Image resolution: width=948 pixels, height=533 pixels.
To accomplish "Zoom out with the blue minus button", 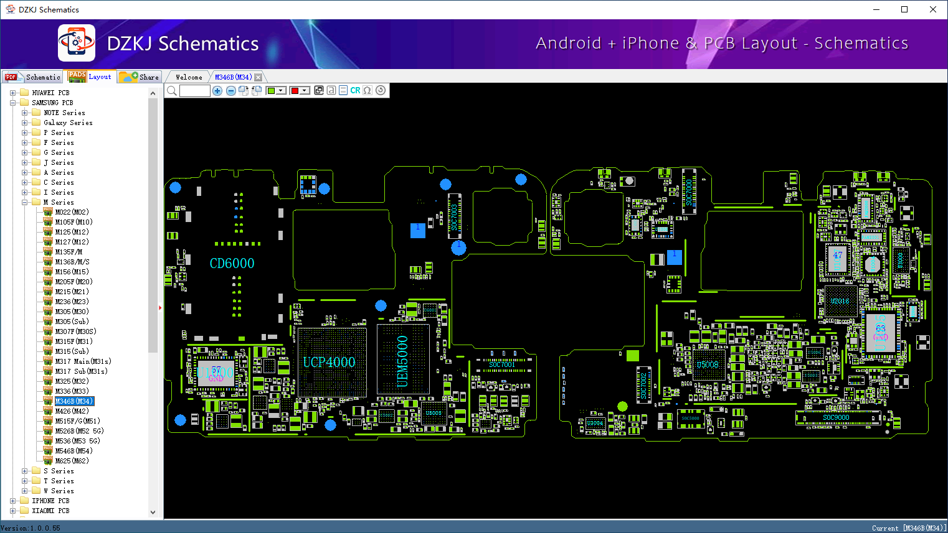I will 231,91.
